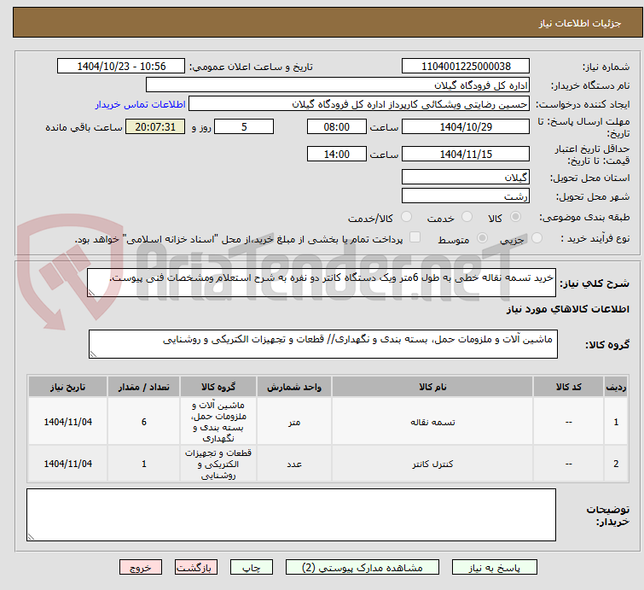Click the 1404/11/04 date in تسمه نقاله row
The image size is (644, 590).
click(67, 422)
